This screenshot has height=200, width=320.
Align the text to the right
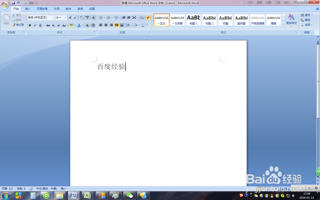(111, 25)
